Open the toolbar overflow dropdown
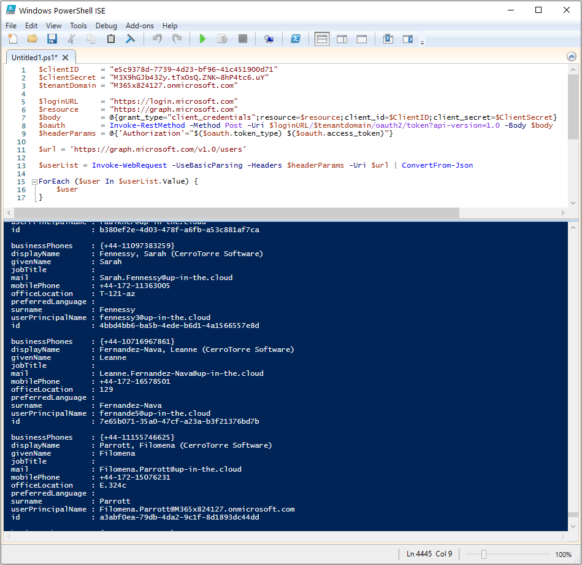Image resolution: width=582 pixels, height=565 pixels. coord(422,42)
